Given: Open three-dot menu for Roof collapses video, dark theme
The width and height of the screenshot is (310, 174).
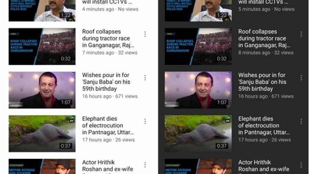Looking at the screenshot, I should pos(301,34).
